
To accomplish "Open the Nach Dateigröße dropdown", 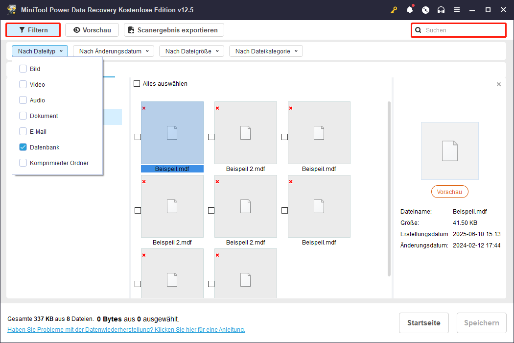I will click(191, 51).
